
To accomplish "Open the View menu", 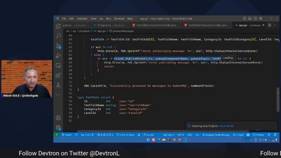I will (x=94, y=18).
